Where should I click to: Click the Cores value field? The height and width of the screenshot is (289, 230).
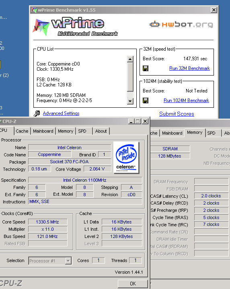pos(98,260)
